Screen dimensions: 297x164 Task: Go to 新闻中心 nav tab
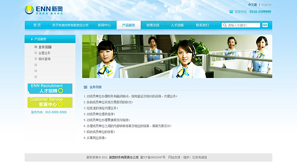104,25
